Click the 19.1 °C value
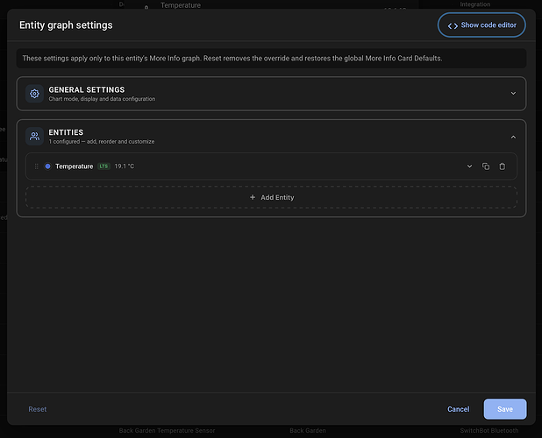The image size is (542, 438). (x=124, y=166)
